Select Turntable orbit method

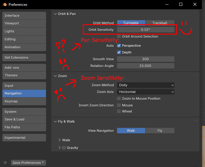pos(131,23)
